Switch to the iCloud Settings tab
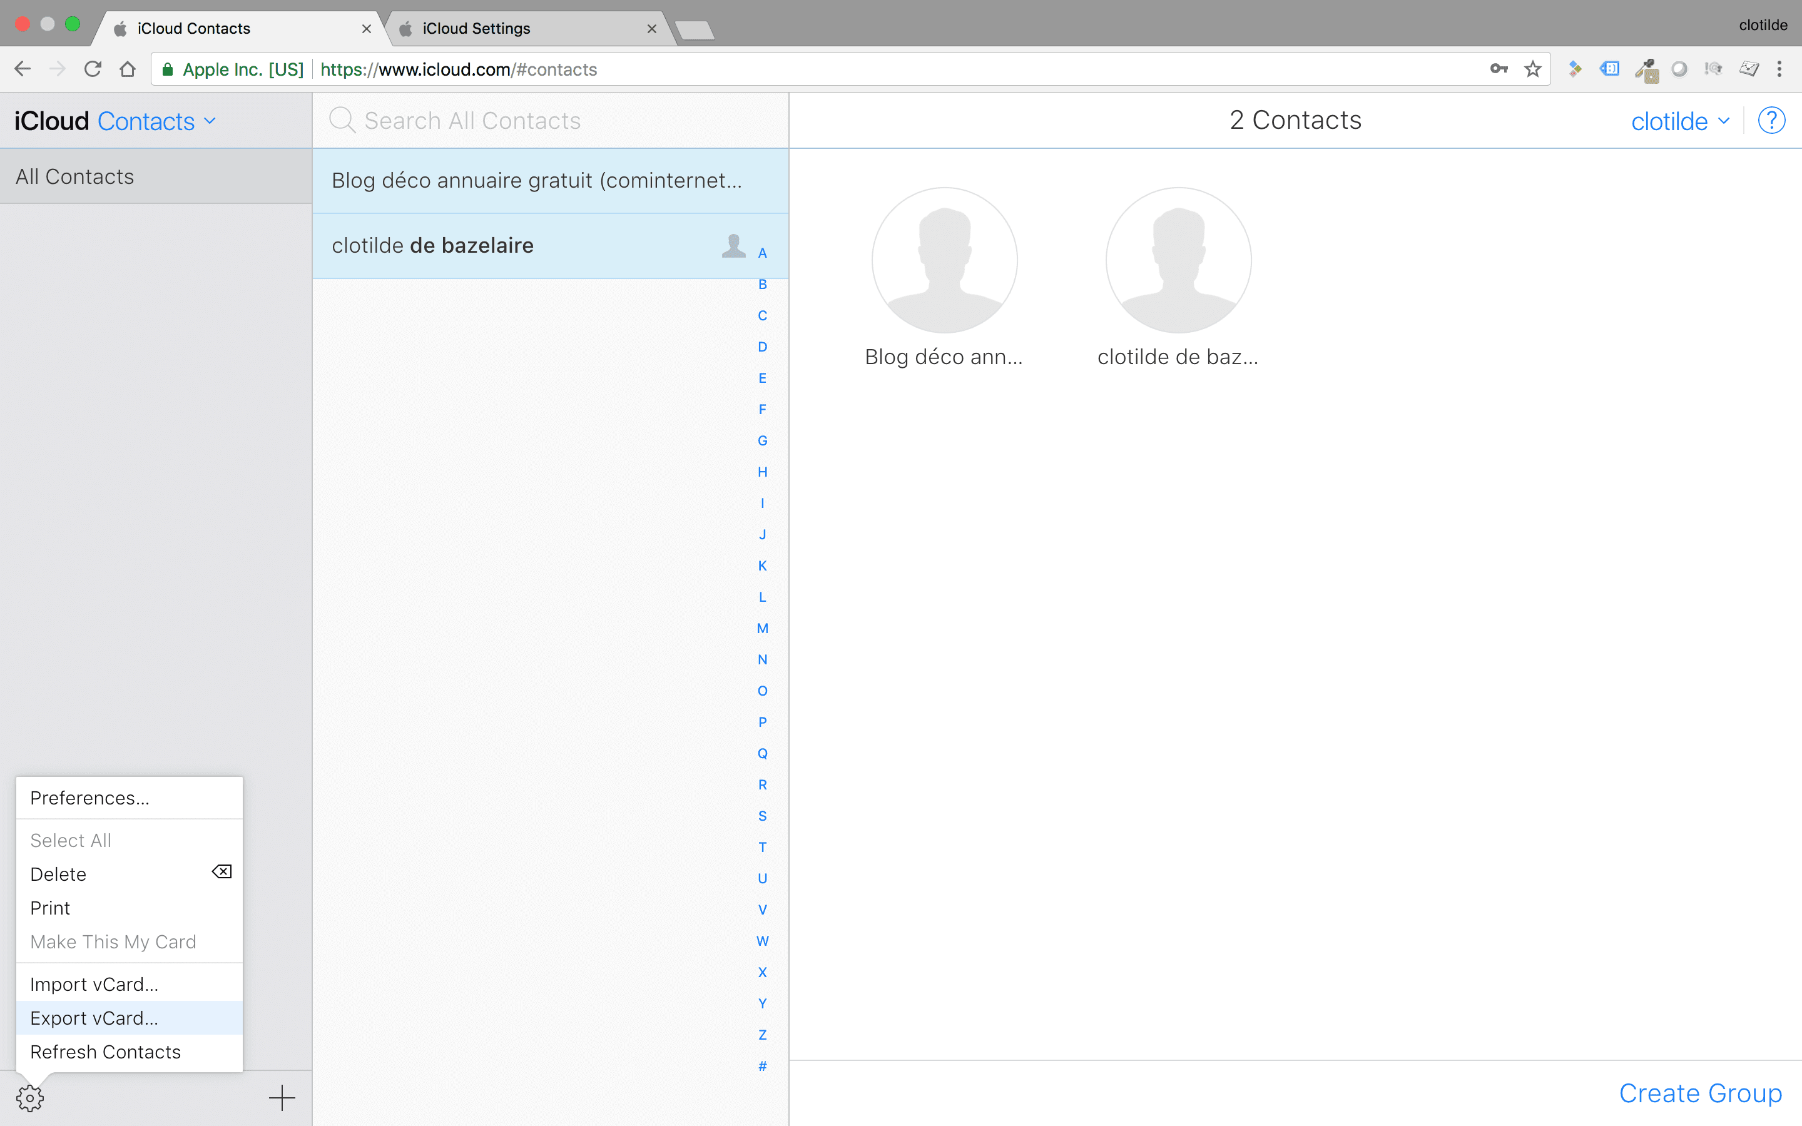1802x1126 pixels. click(x=477, y=28)
